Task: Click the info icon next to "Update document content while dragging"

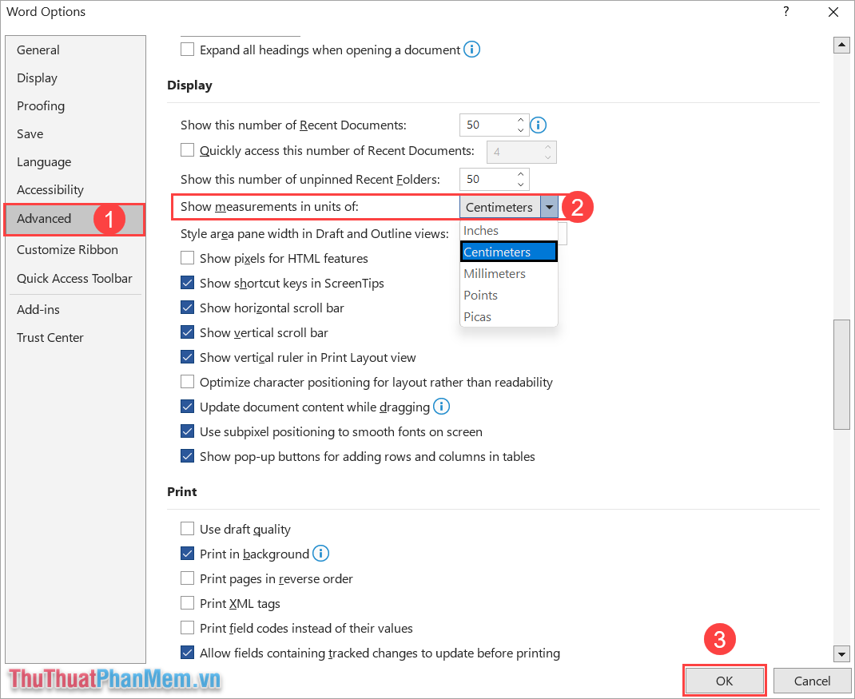Action: [440, 407]
